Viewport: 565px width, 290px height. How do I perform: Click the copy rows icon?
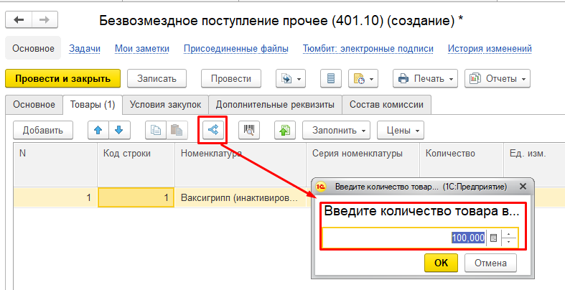click(x=155, y=130)
